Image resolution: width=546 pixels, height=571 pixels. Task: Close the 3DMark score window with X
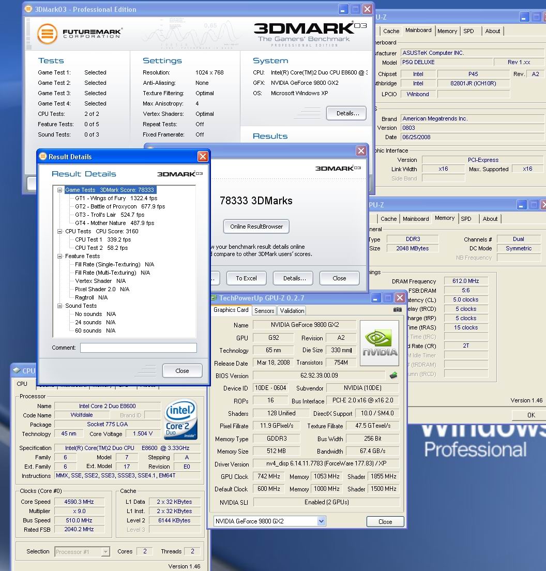point(361,151)
